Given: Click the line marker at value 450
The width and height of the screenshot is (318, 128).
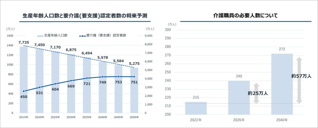Looking at the screenshot, I should click(24, 91).
